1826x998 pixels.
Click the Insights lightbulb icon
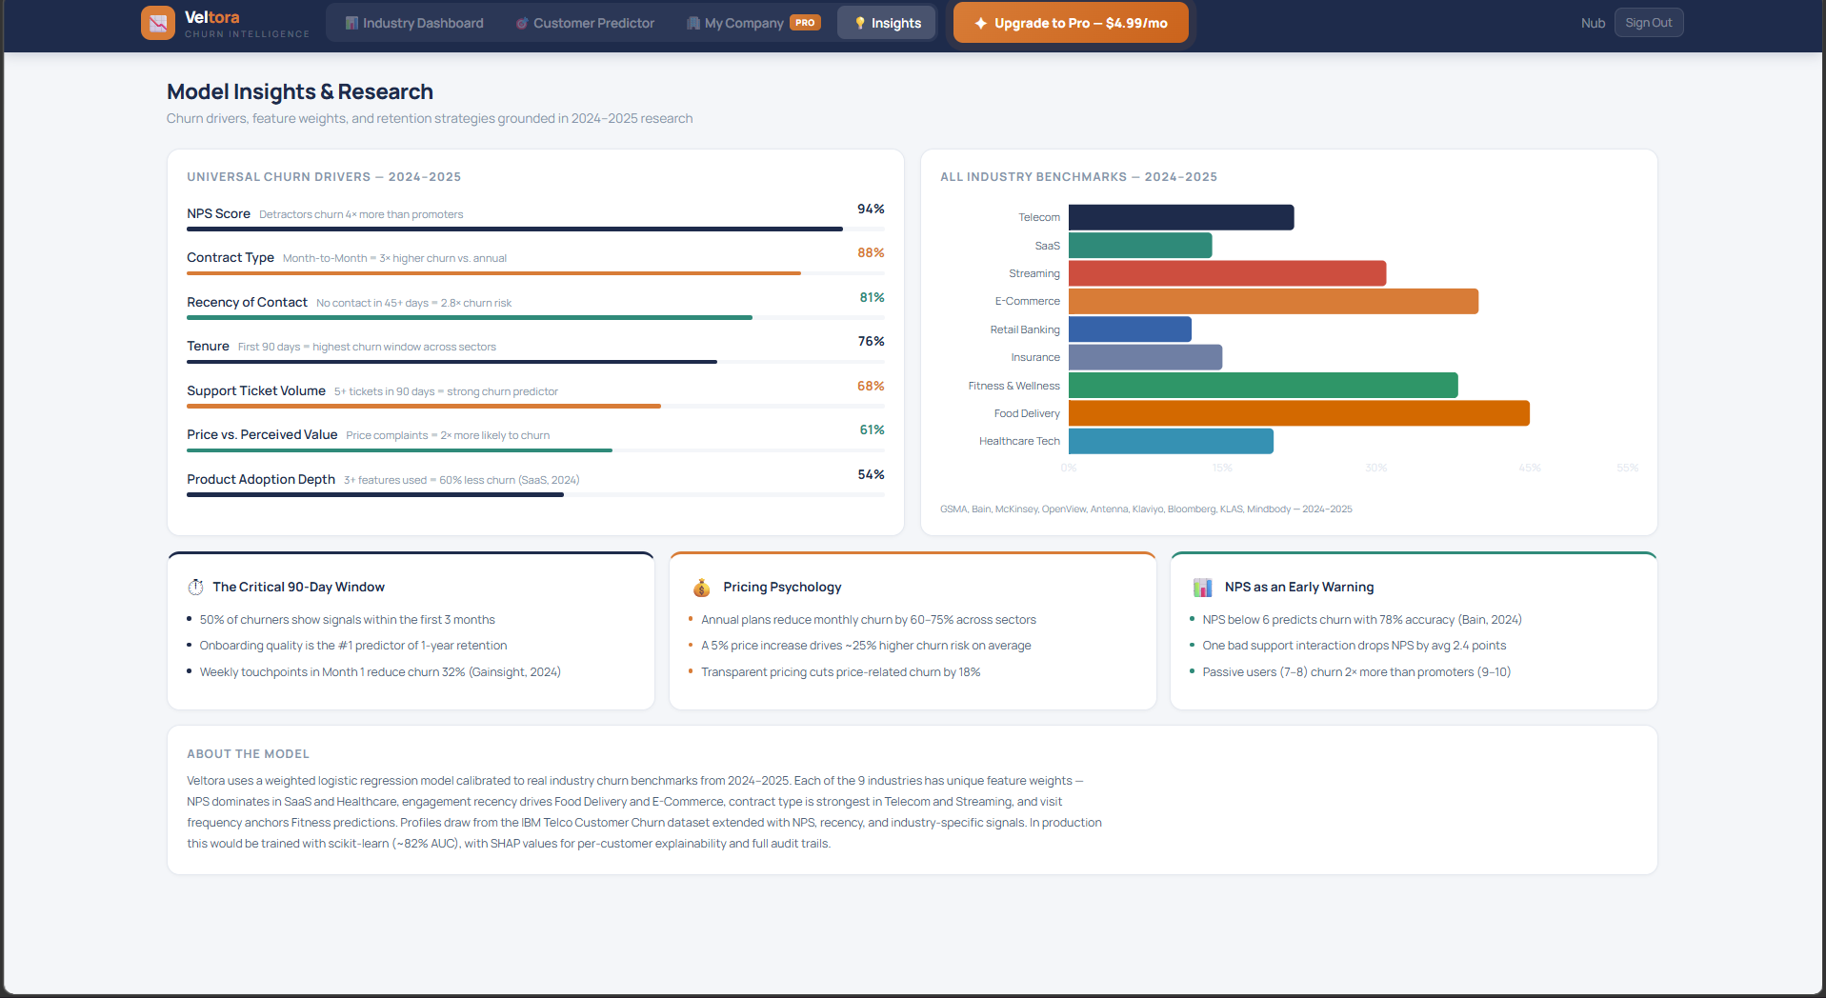[x=858, y=22]
